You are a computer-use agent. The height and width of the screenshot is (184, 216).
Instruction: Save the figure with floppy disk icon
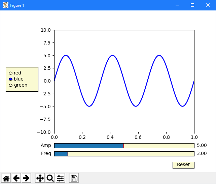coord(74,178)
